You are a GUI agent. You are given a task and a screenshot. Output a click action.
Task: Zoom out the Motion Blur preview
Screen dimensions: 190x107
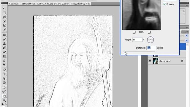(134, 32)
